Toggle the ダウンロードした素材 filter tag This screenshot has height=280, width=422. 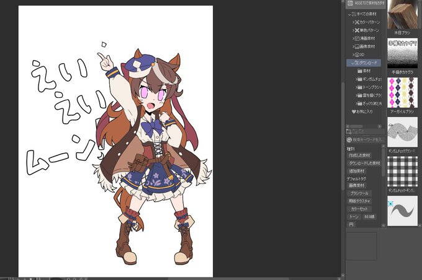[x=364, y=163]
